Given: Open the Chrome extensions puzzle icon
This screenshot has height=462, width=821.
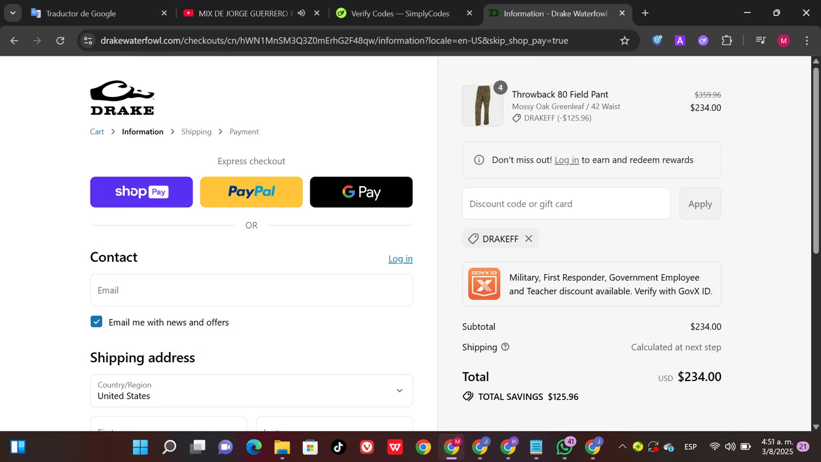Looking at the screenshot, I should [x=727, y=41].
